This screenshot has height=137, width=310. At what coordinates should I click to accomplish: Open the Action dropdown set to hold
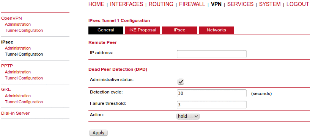pyautogui.click(x=188, y=116)
